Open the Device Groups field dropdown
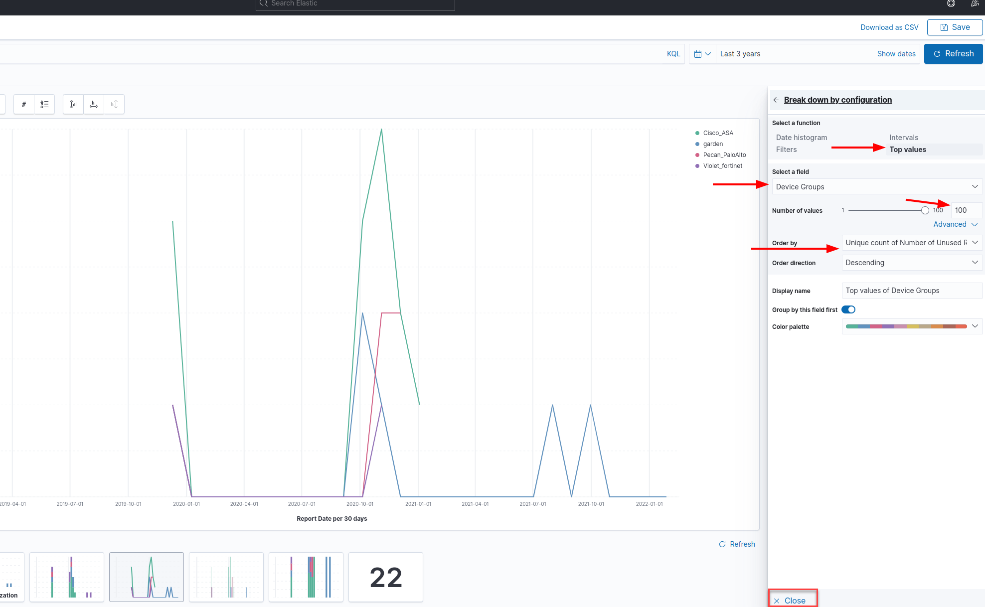This screenshot has width=985, height=607. [x=876, y=187]
